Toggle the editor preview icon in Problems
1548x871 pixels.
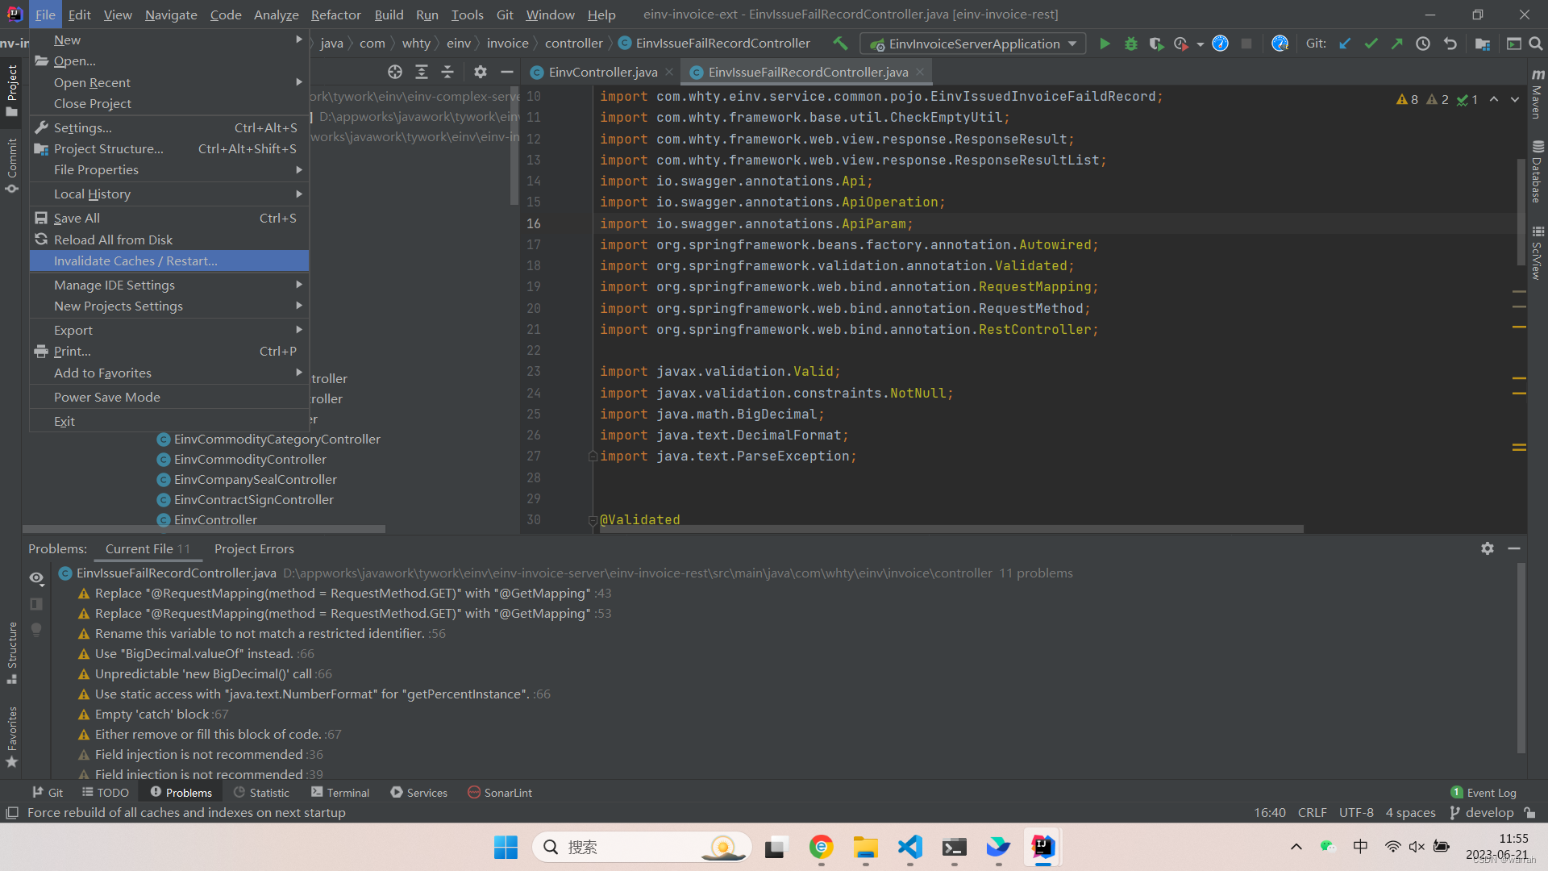36,603
